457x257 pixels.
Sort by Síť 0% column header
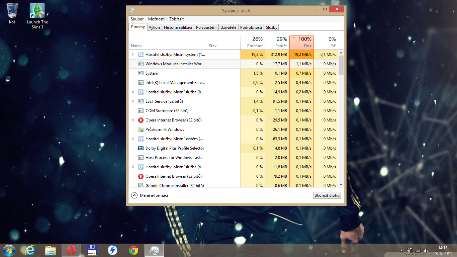(x=326, y=42)
